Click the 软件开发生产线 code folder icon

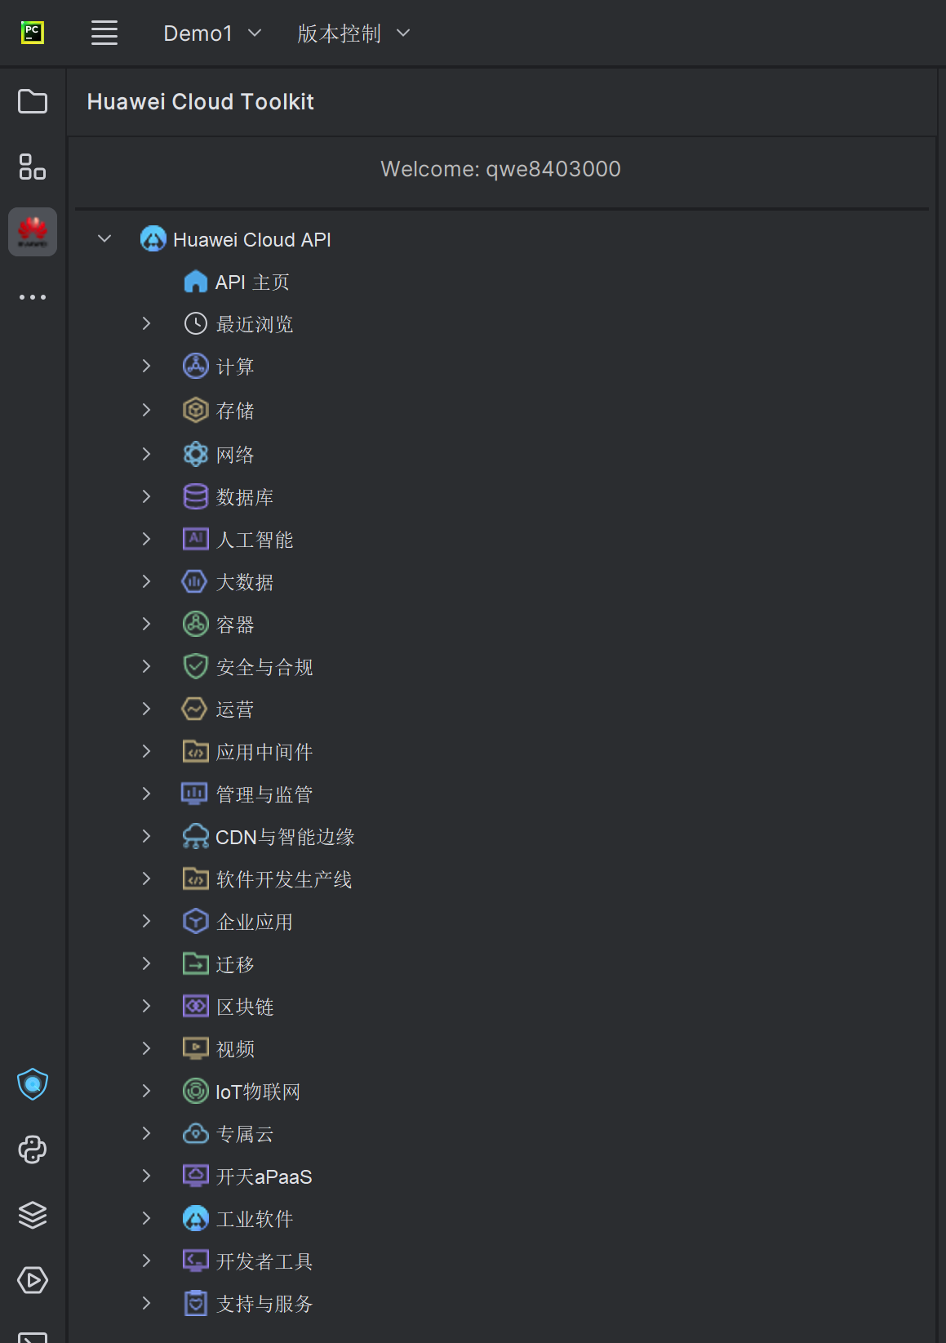(x=196, y=879)
